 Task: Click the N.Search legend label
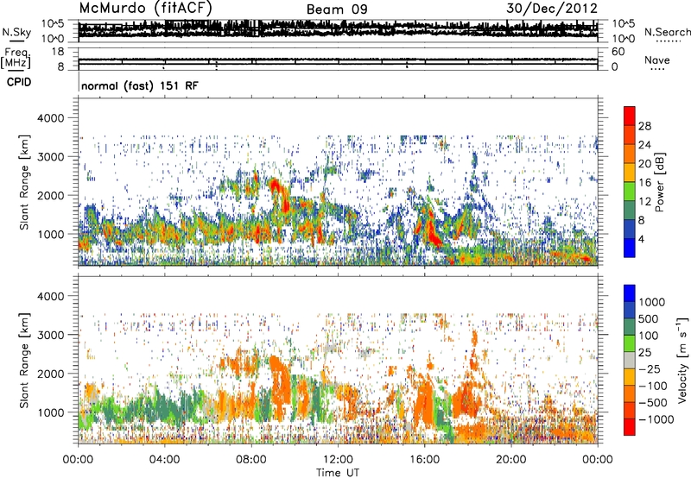tap(667, 32)
